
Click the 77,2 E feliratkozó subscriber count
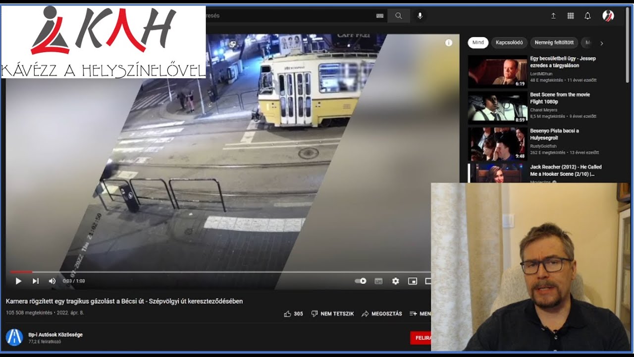click(x=45, y=342)
